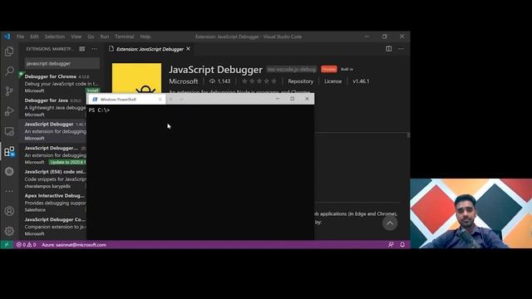This screenshot has height=299, width=532.
Task: Open the Accounts icon in activity bar
Action: 9,211
